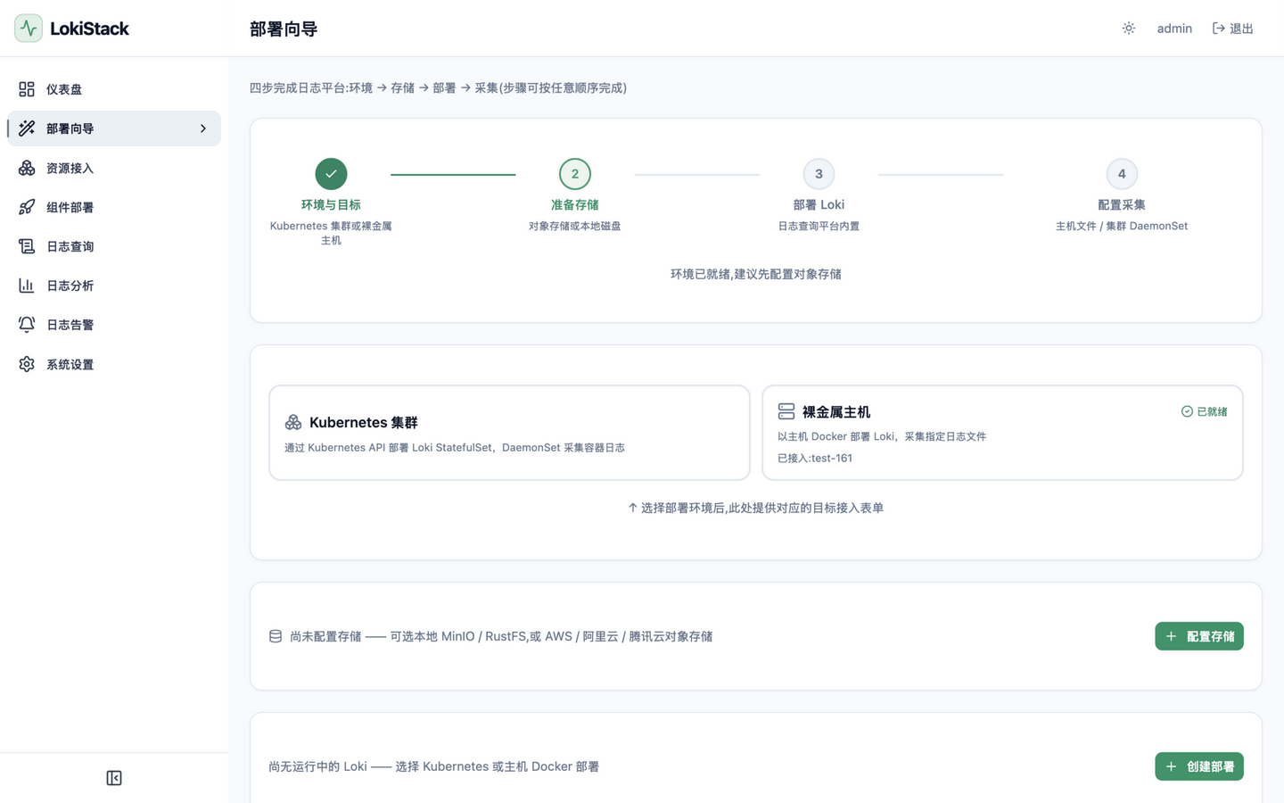Click the cubes icon beside 资源接入
This screenshot has width=1284, height=803.
pyautogui.click(x=27, y=168)
